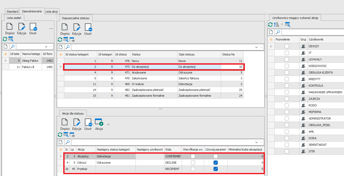
Task: Open Lista zadań filter dropdown arrow
Action: pos(46,47)
